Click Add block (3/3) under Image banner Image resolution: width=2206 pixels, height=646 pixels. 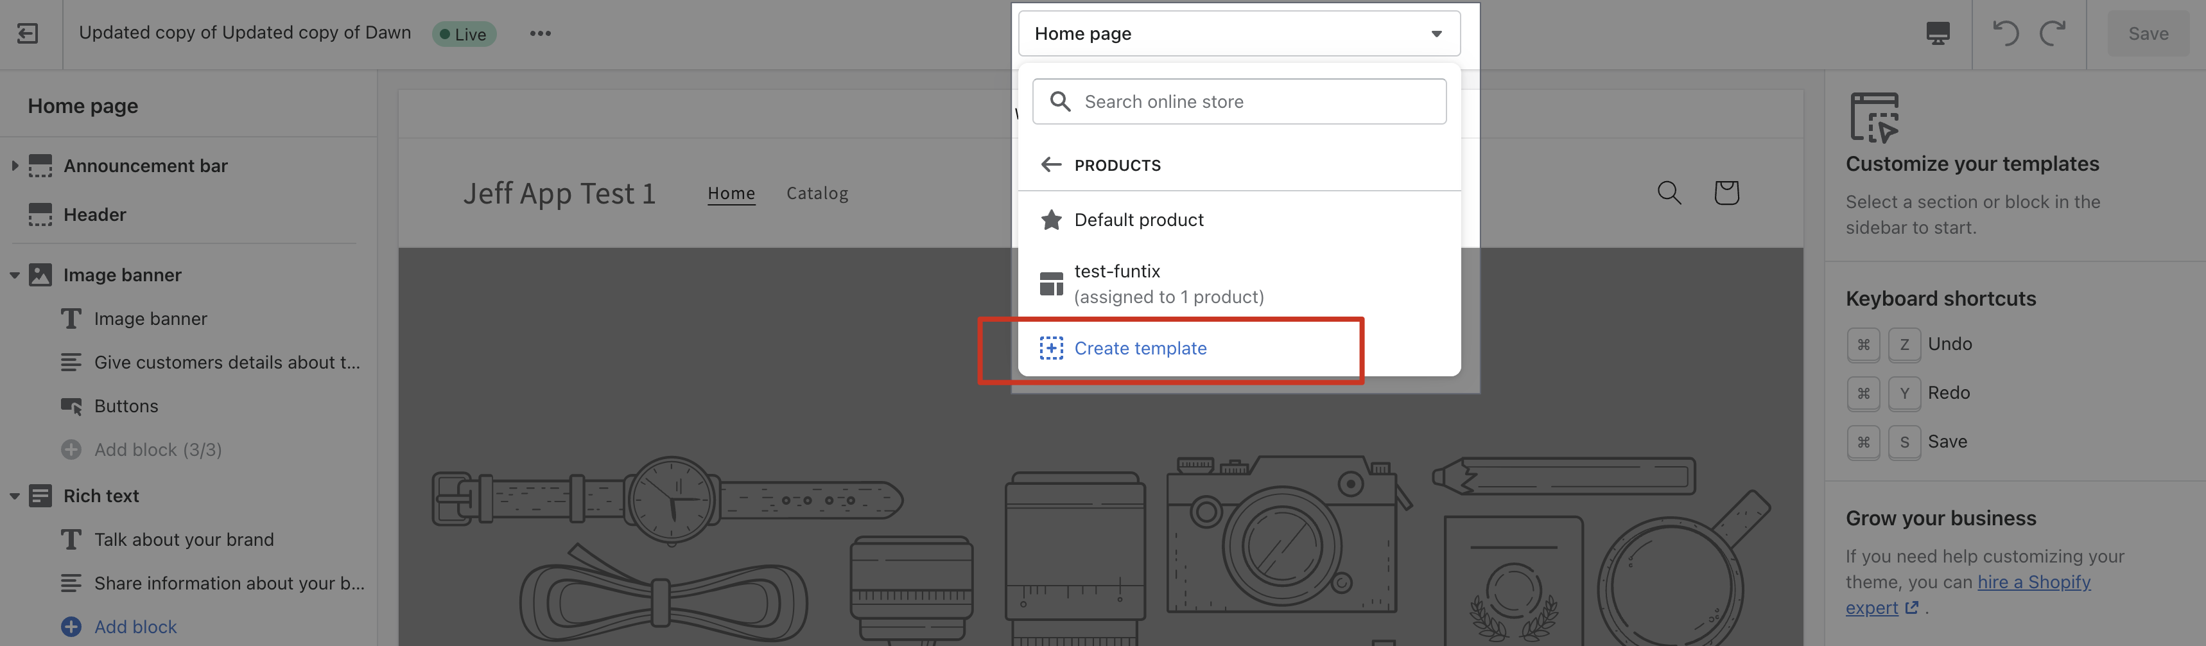[x=157, y=450]
